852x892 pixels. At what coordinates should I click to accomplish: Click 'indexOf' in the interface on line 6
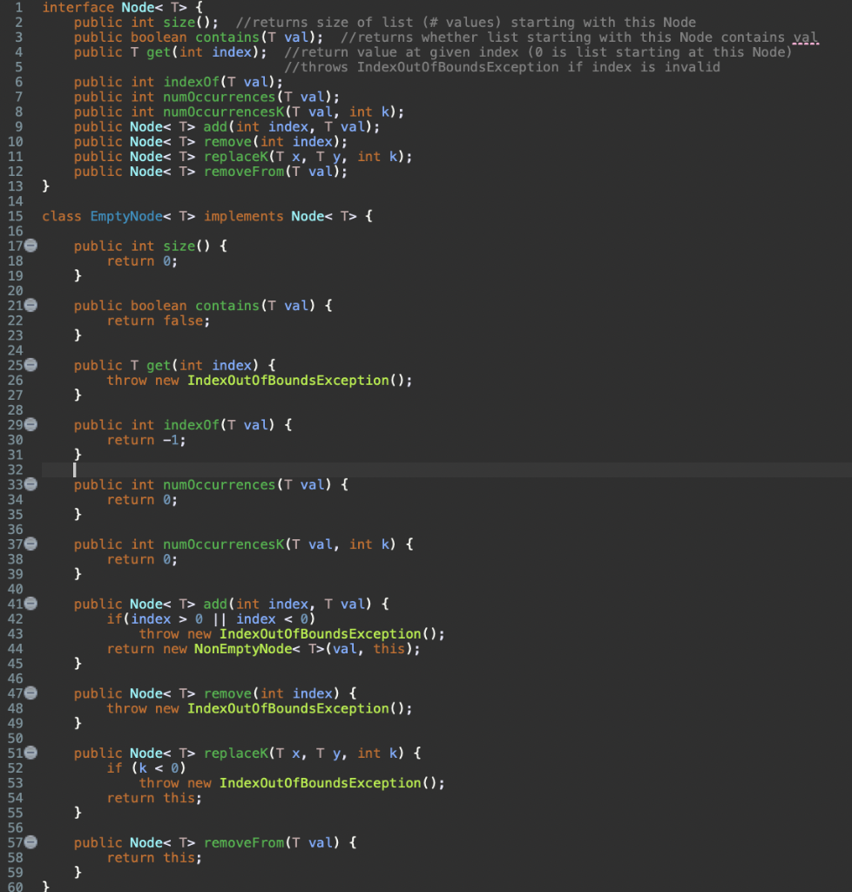click(x=191, y=83)
